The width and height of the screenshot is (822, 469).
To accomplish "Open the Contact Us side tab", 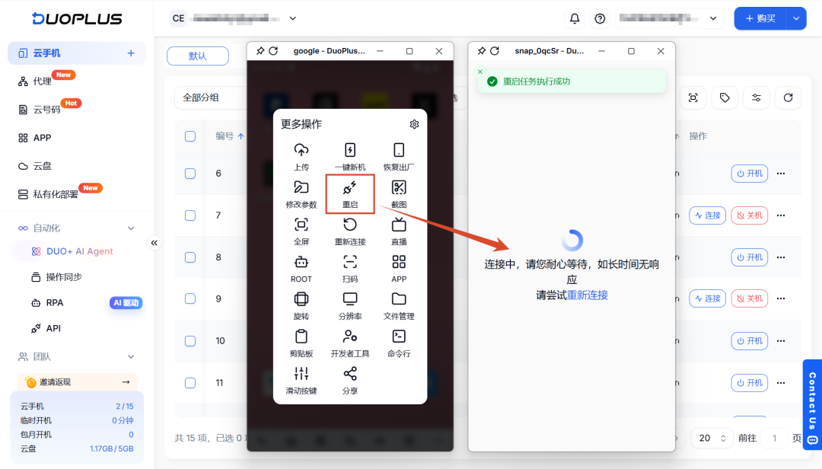I will [812, 404].
